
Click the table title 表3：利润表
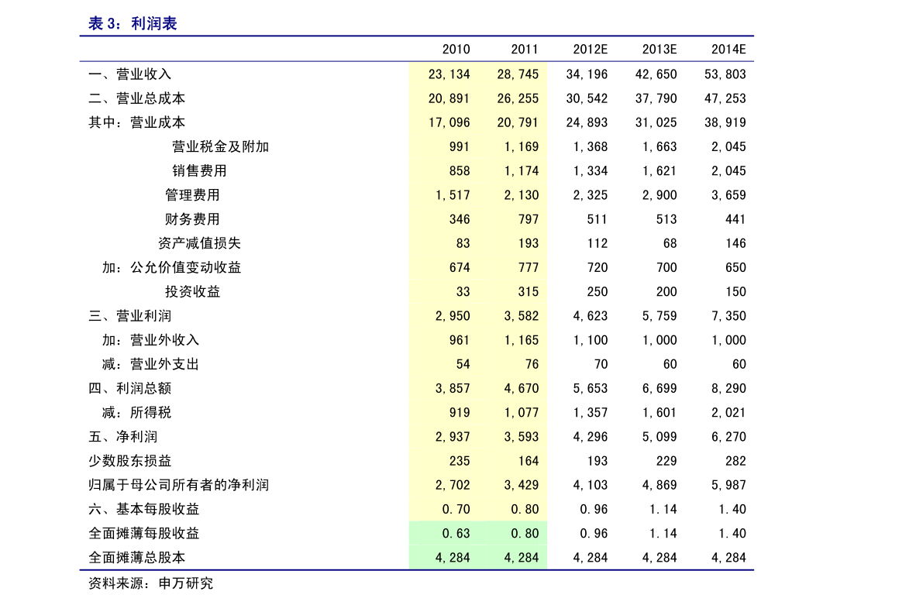(133, 23)
